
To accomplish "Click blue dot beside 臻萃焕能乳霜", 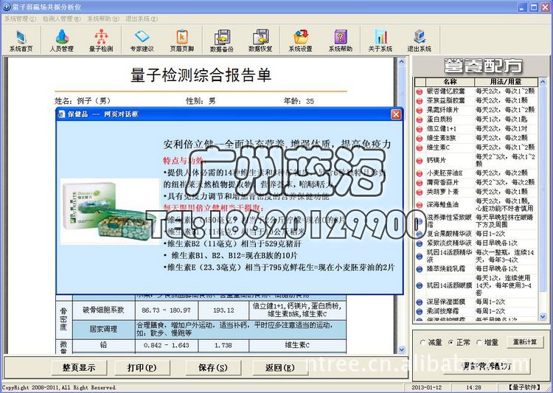I will tap(420, 269).
